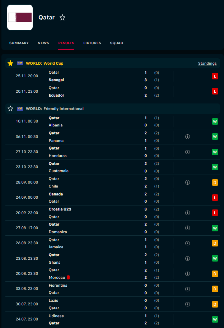Toggle favorite star next to Qatar team name
224x328 pixels.
[x=62, y=18]
